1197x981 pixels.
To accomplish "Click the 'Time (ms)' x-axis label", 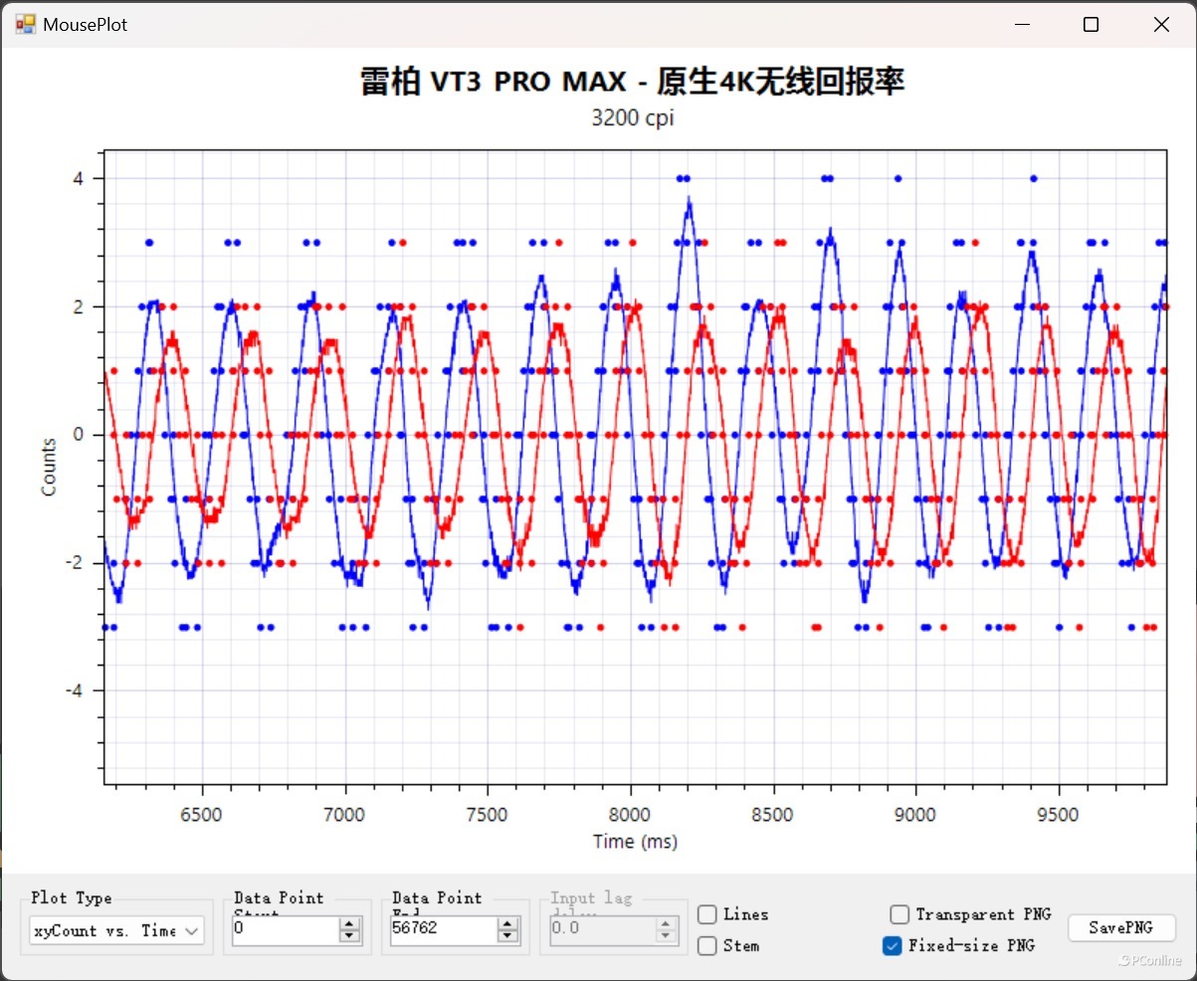I will pos(635,842).
